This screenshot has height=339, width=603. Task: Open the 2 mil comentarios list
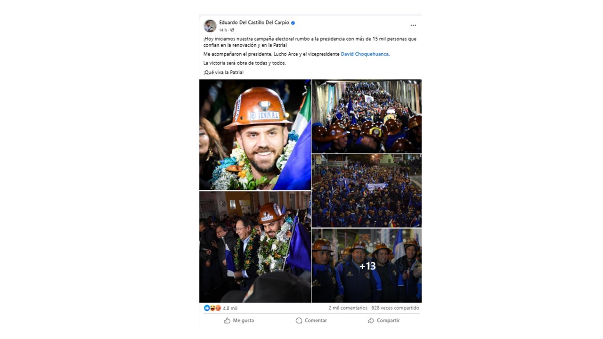348,308
